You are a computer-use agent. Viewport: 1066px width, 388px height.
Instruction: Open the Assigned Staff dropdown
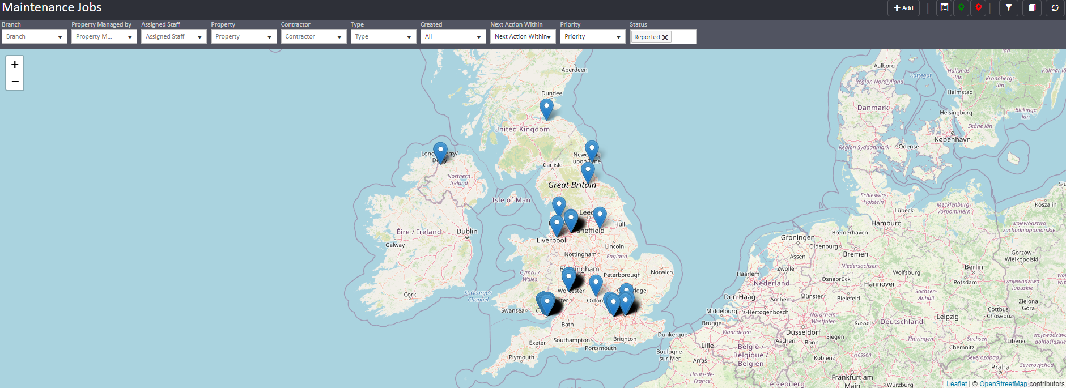click(x=174, y=37)
